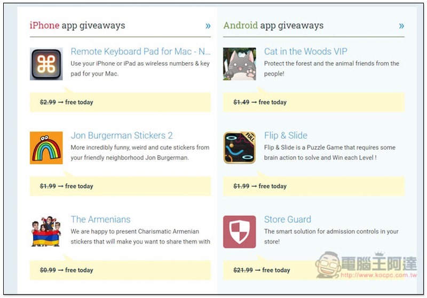Screen dimensions: 427x298
Task: Click the $2.99 free today price banner
Action: (120, 102)
